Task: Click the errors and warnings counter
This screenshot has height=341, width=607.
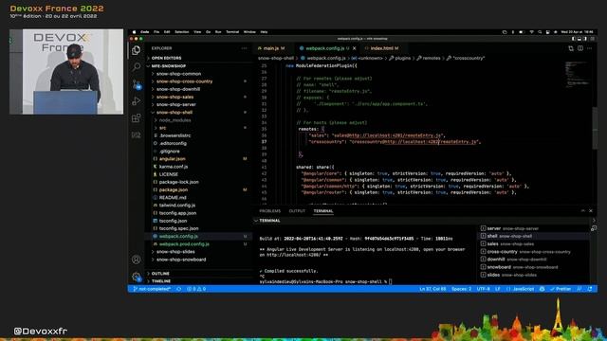Action: click(x=196, y=289)
